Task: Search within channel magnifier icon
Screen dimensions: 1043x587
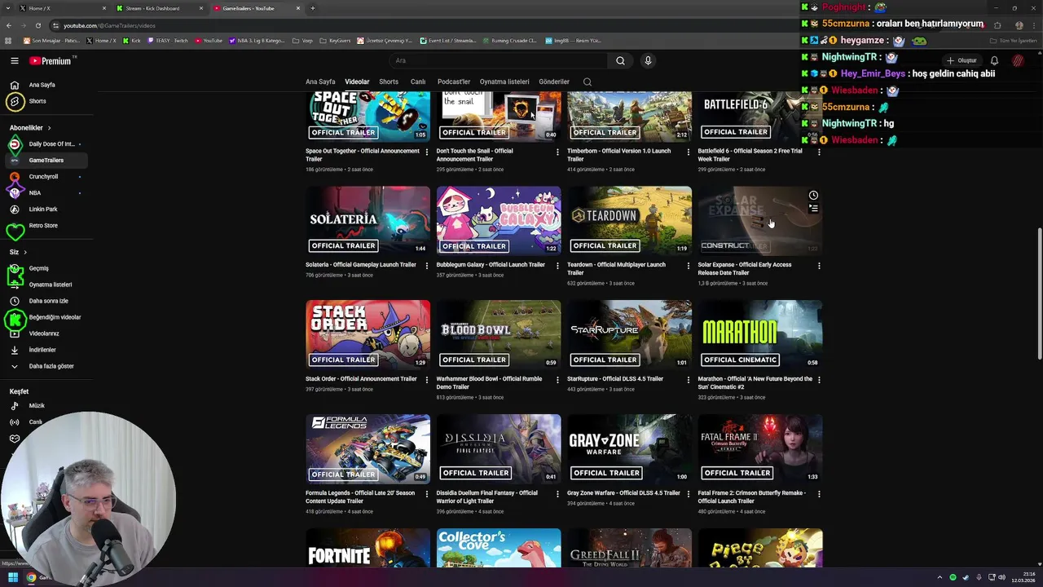Action: pos(588,82)
